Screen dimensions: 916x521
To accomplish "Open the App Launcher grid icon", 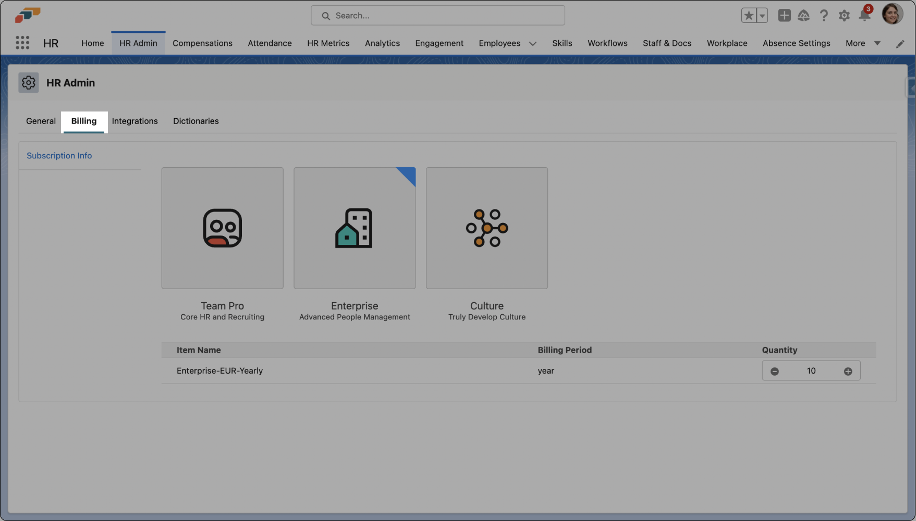I will [22, 43].
